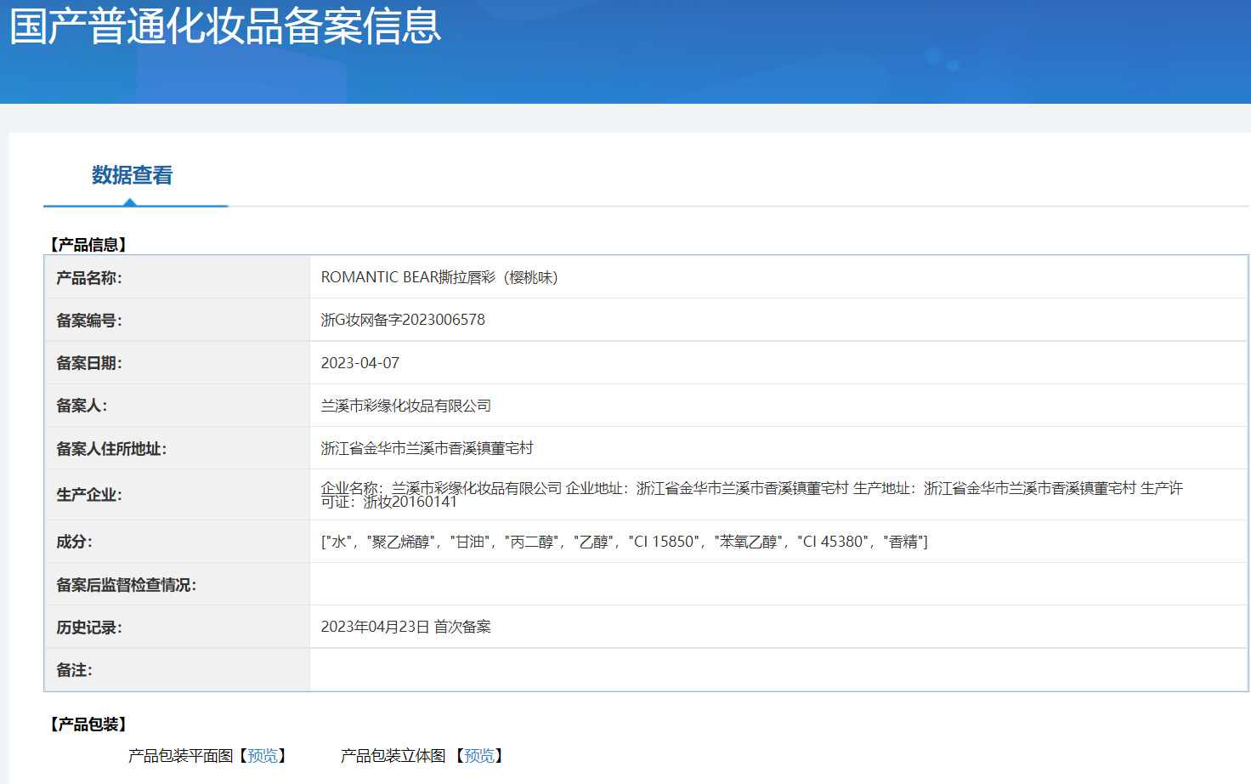Click the 备案人住所地址 row label
The image size is (1251, 784).
pos(111,449)
